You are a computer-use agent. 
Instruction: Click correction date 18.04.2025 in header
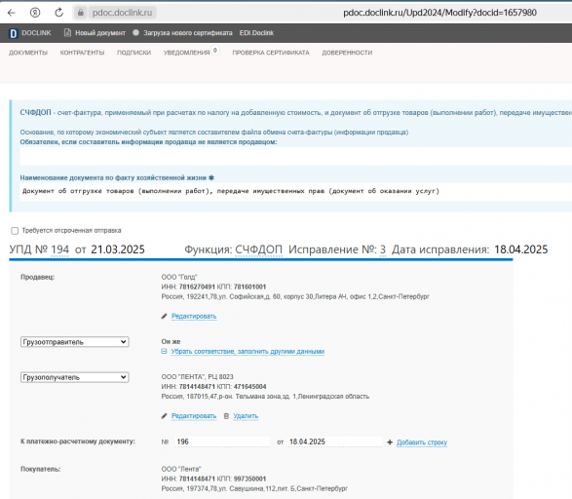(521, 249)
